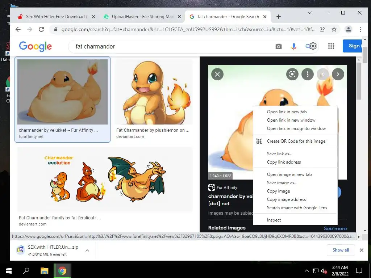Go back with the browser back arrow

[18, 29]
